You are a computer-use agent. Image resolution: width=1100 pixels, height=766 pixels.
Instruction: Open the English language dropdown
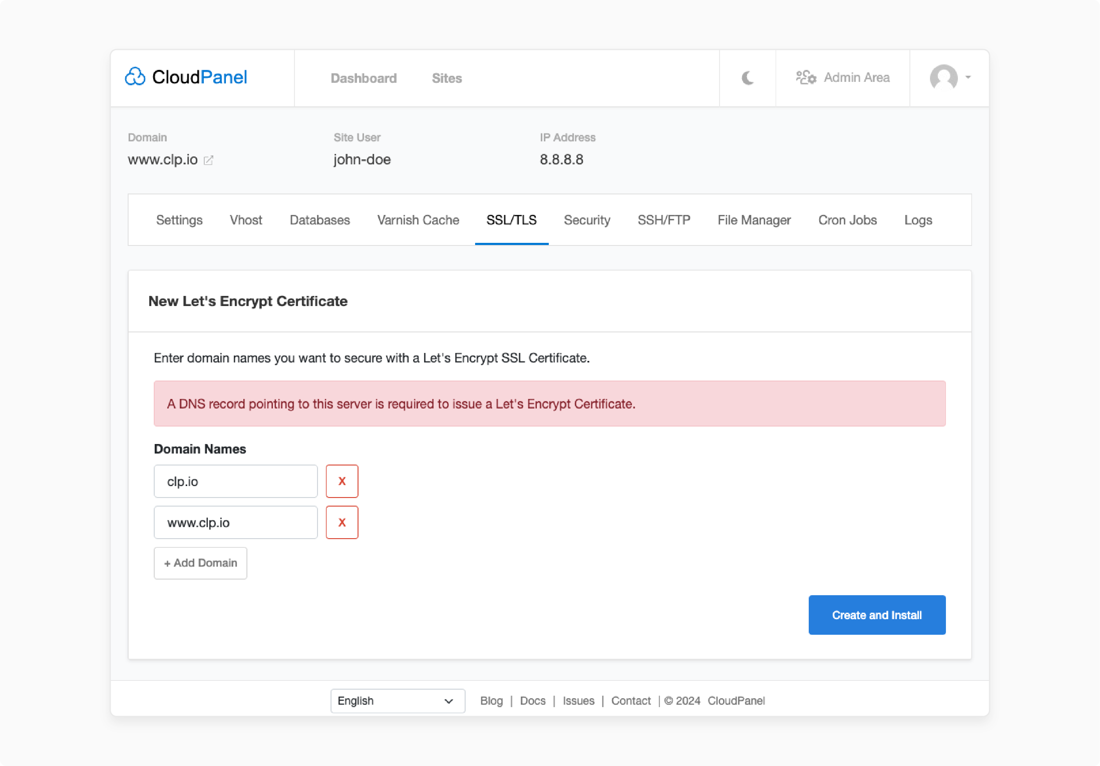397,701
